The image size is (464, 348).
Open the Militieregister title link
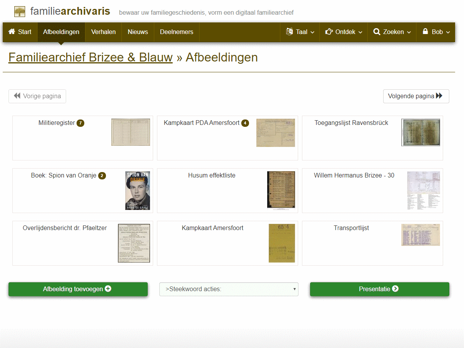click(56, 123)
